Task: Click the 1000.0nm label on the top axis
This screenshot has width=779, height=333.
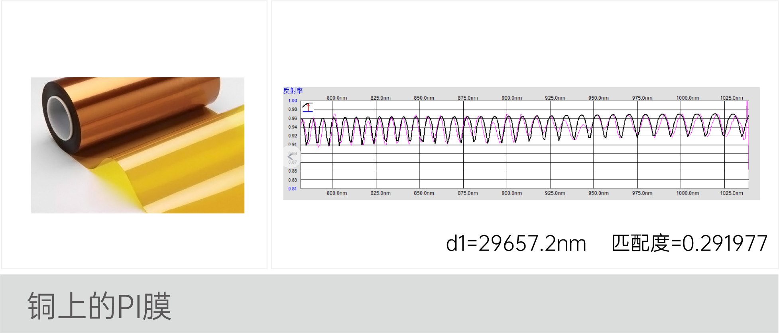Action: coord(687,98)
